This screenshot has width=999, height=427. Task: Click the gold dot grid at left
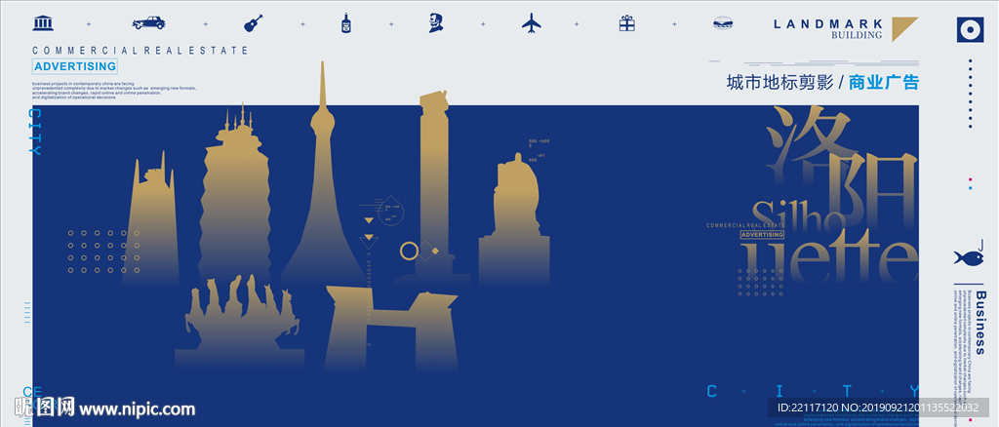pyautogui.click(x=103, y=252)
